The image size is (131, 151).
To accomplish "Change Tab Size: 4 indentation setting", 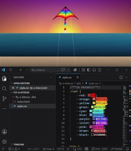I will [48, 149].
